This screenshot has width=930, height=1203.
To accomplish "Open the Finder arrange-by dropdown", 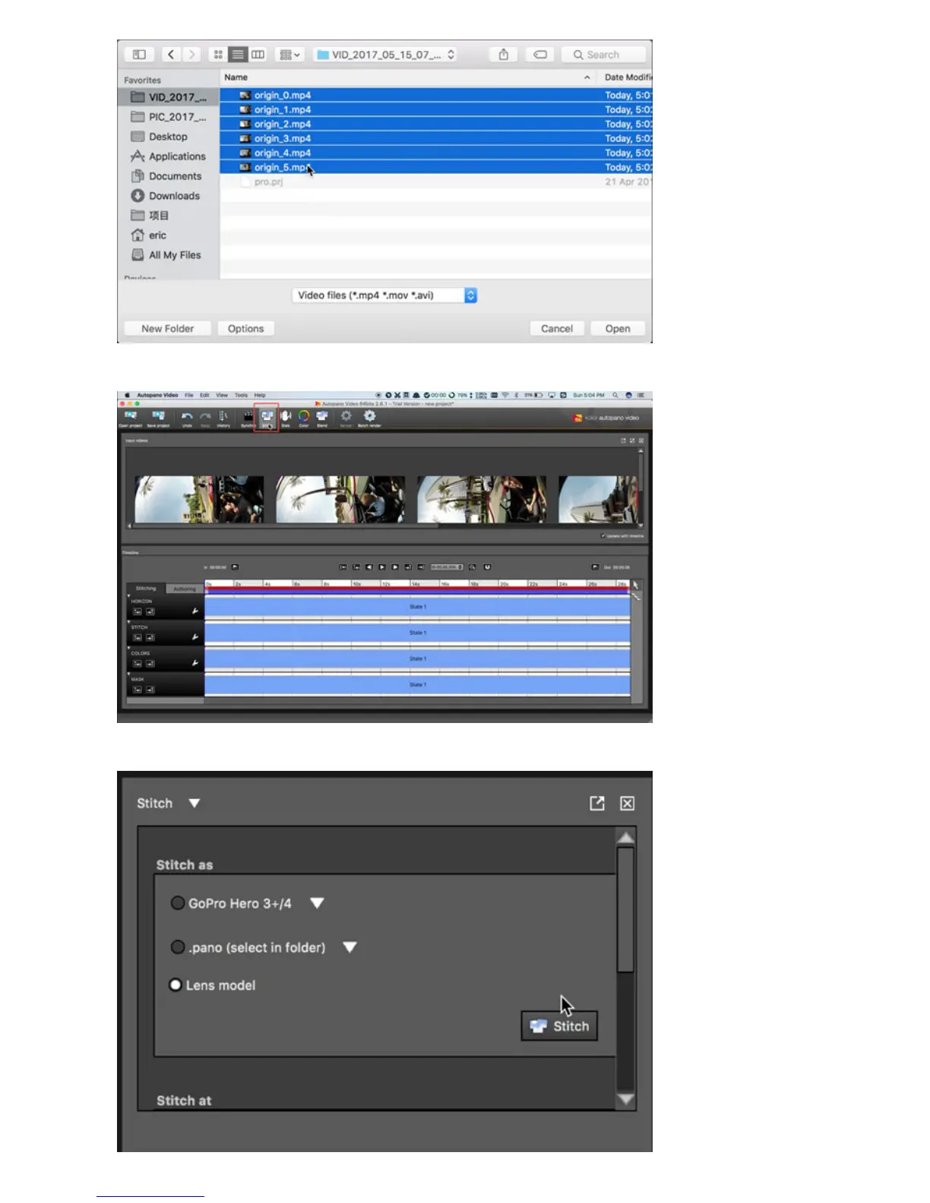I will 289,55.
